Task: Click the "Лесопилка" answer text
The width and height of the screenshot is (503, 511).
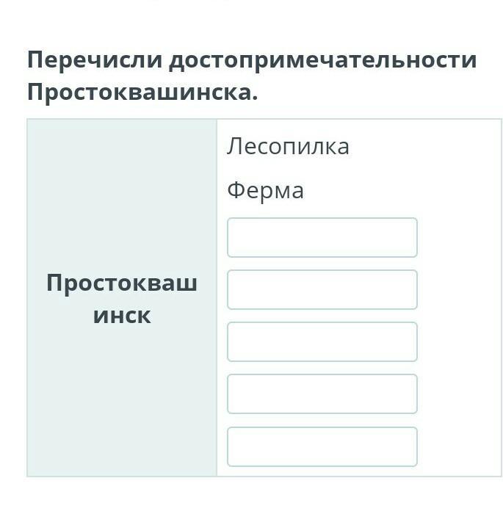Action: tap(288, 147)
